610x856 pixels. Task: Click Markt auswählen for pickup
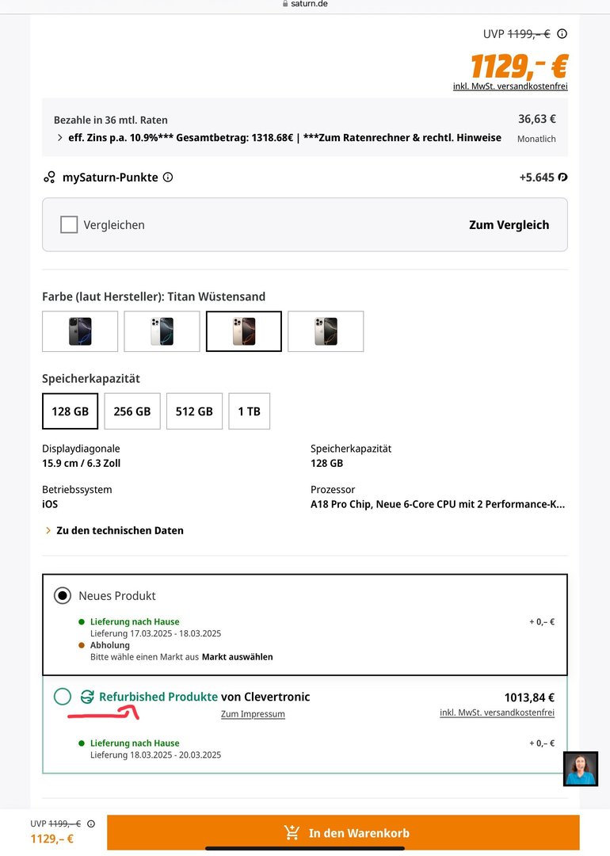point(237,657)
